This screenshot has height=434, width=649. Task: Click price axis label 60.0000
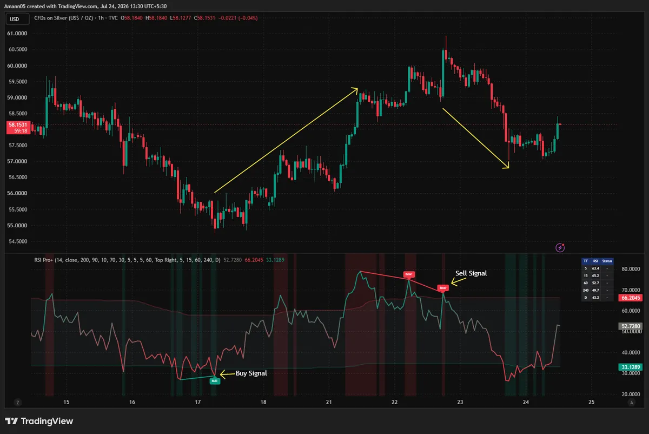tap(17, 65)
